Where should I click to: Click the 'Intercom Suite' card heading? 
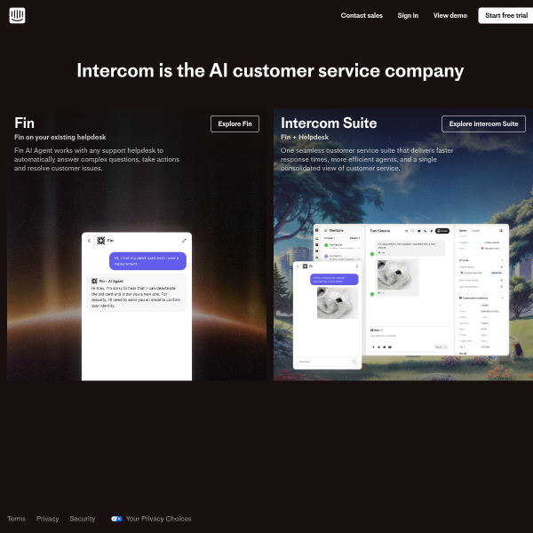point(329,123)
